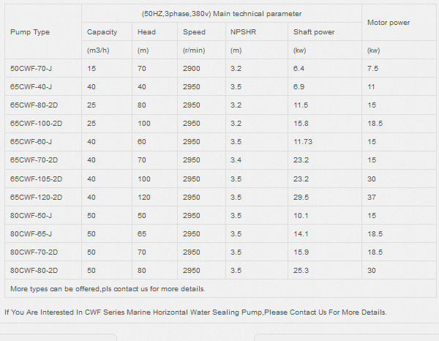Click the 80CWF-80-2D pump row label
The image size is (439, 341).
tap(33, 270)
